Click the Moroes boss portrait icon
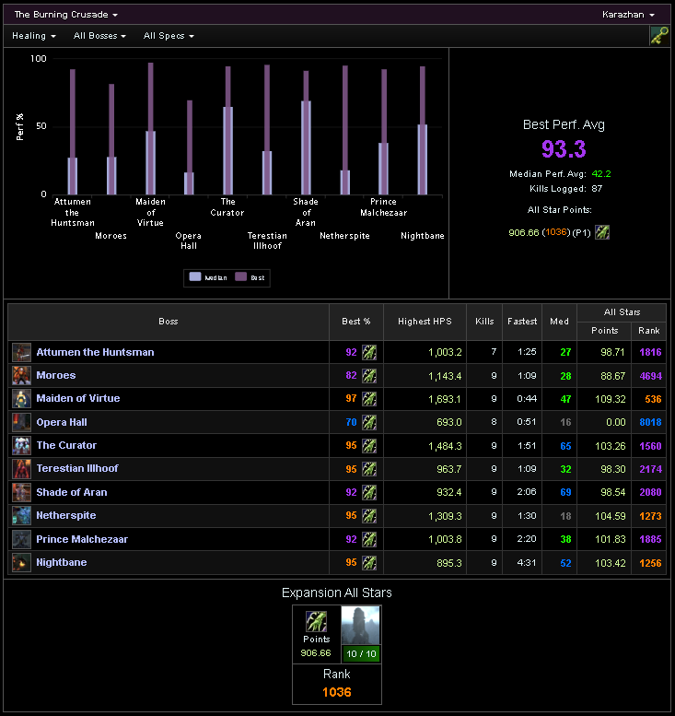675x716 pixels. click(x=21, y=375)
